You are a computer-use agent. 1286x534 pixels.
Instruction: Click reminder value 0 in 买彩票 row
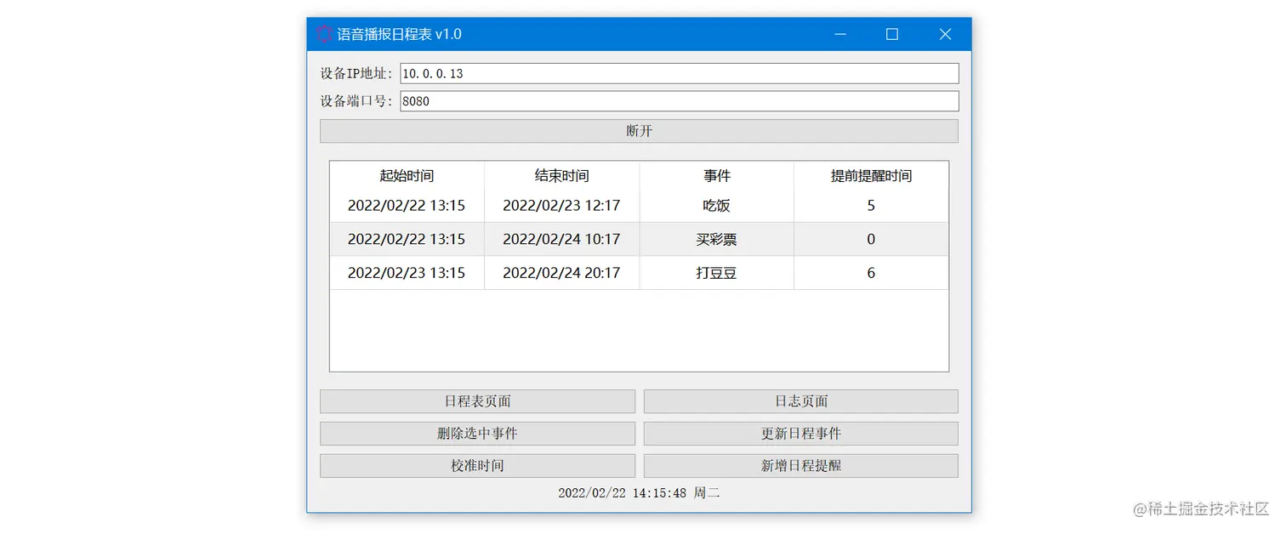coord(871,240)
